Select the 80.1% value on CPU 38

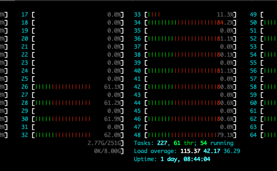pyautogui.click(x=225, y=55)
